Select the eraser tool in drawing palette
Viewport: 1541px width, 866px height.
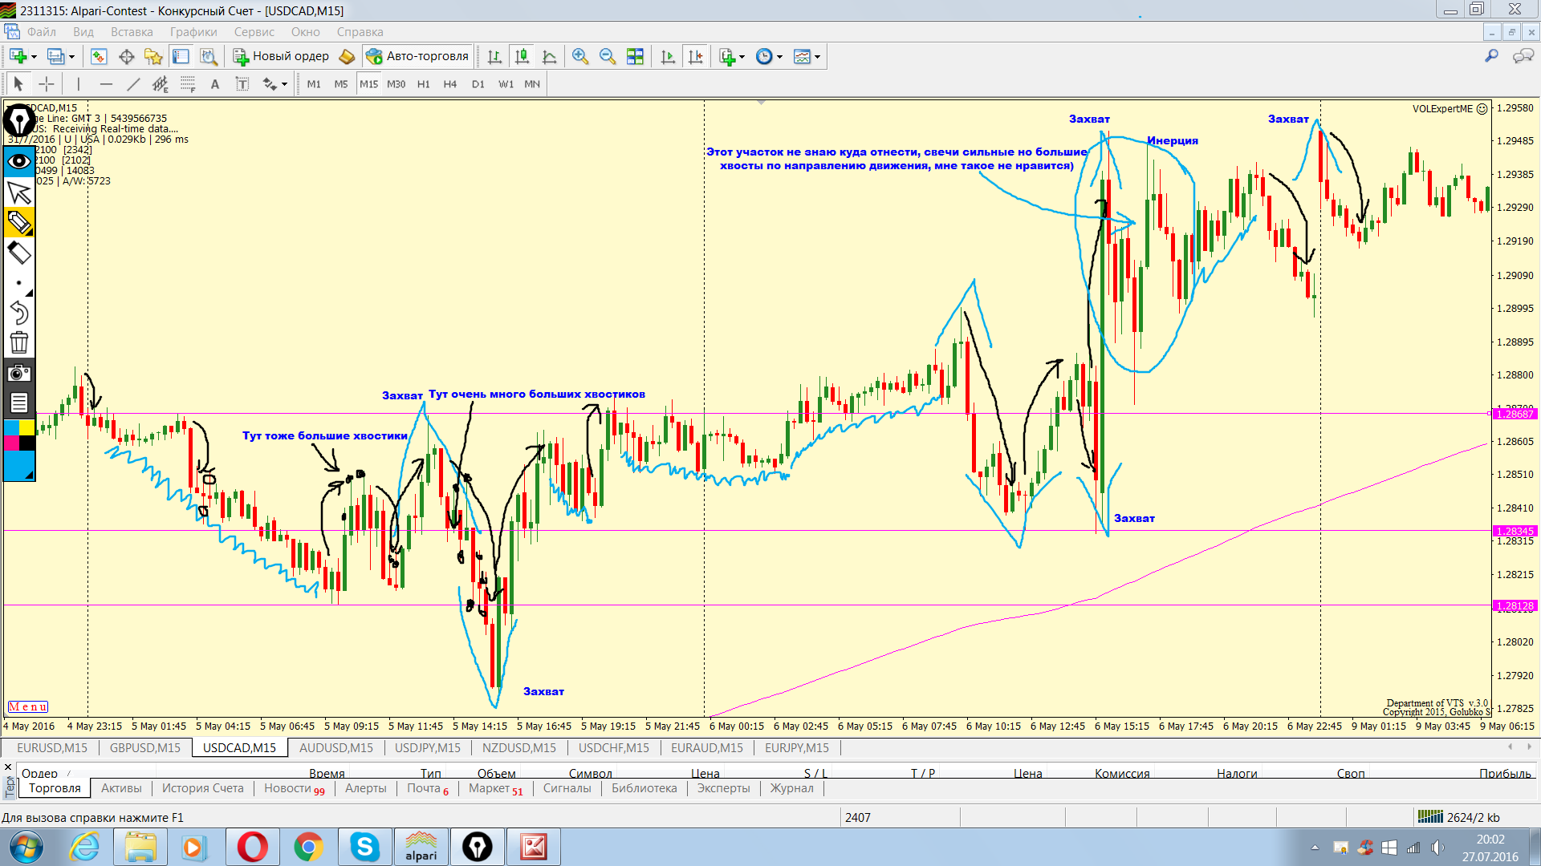click(x=19, y=253)
